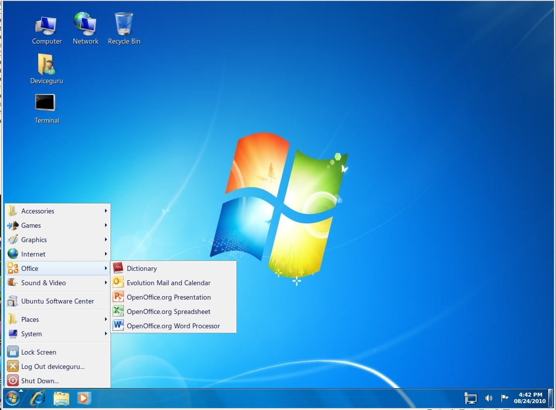Open the Sound & Video menu entry
The height and width of the screenshot is (410, 556).
(x=58, y=283)
